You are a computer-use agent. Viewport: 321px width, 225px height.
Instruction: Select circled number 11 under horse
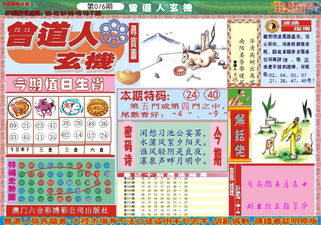pyautogui.click(x=40, y=137)
